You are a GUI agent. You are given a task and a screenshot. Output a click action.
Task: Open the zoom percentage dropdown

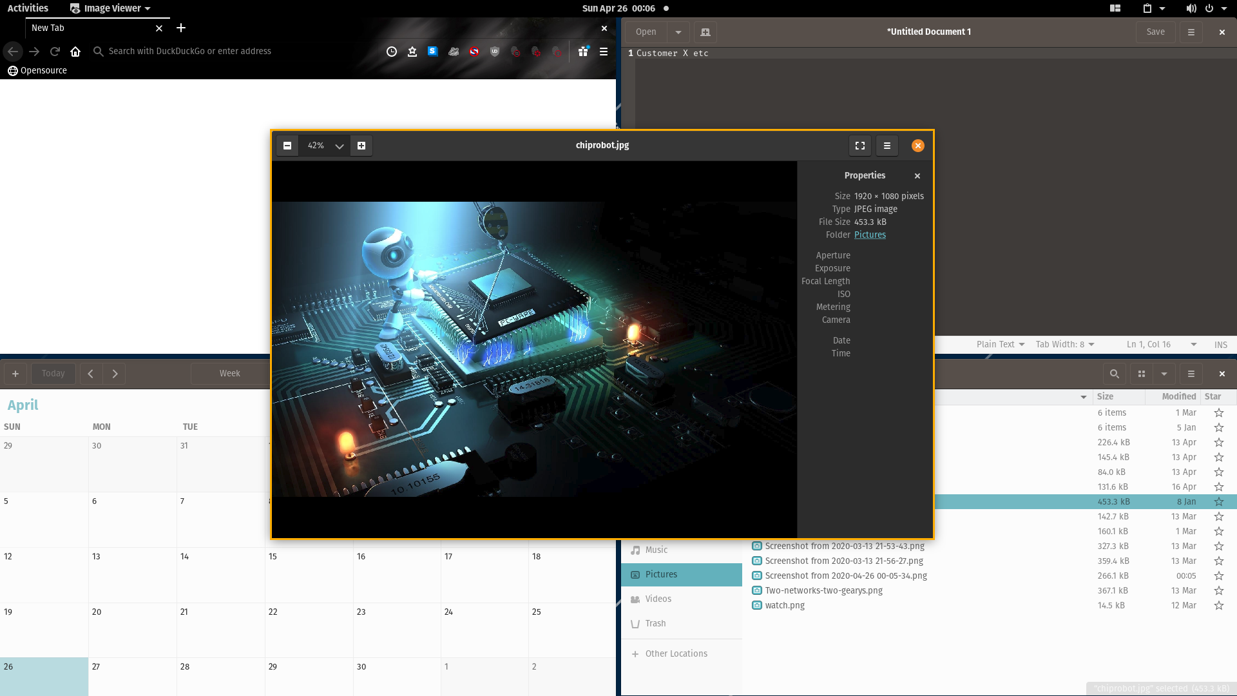(342, 146)
